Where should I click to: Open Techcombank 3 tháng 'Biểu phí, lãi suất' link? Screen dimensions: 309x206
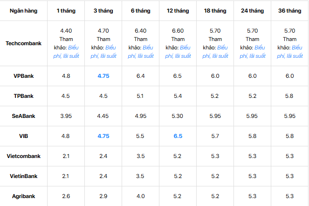103,52
